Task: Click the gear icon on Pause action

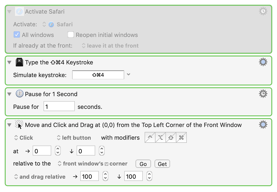Action: coord(263,94)
